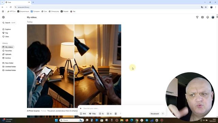This screenshot has width=218, height=123.
Task: Open the Chrome profile avatar
Action: [211, 7]
